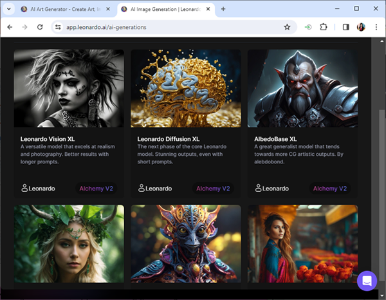Click Alchemy V2 badge on AlbedoBase XL card
The height and width of the screenshot is (300, 386).
coord(330,189)
